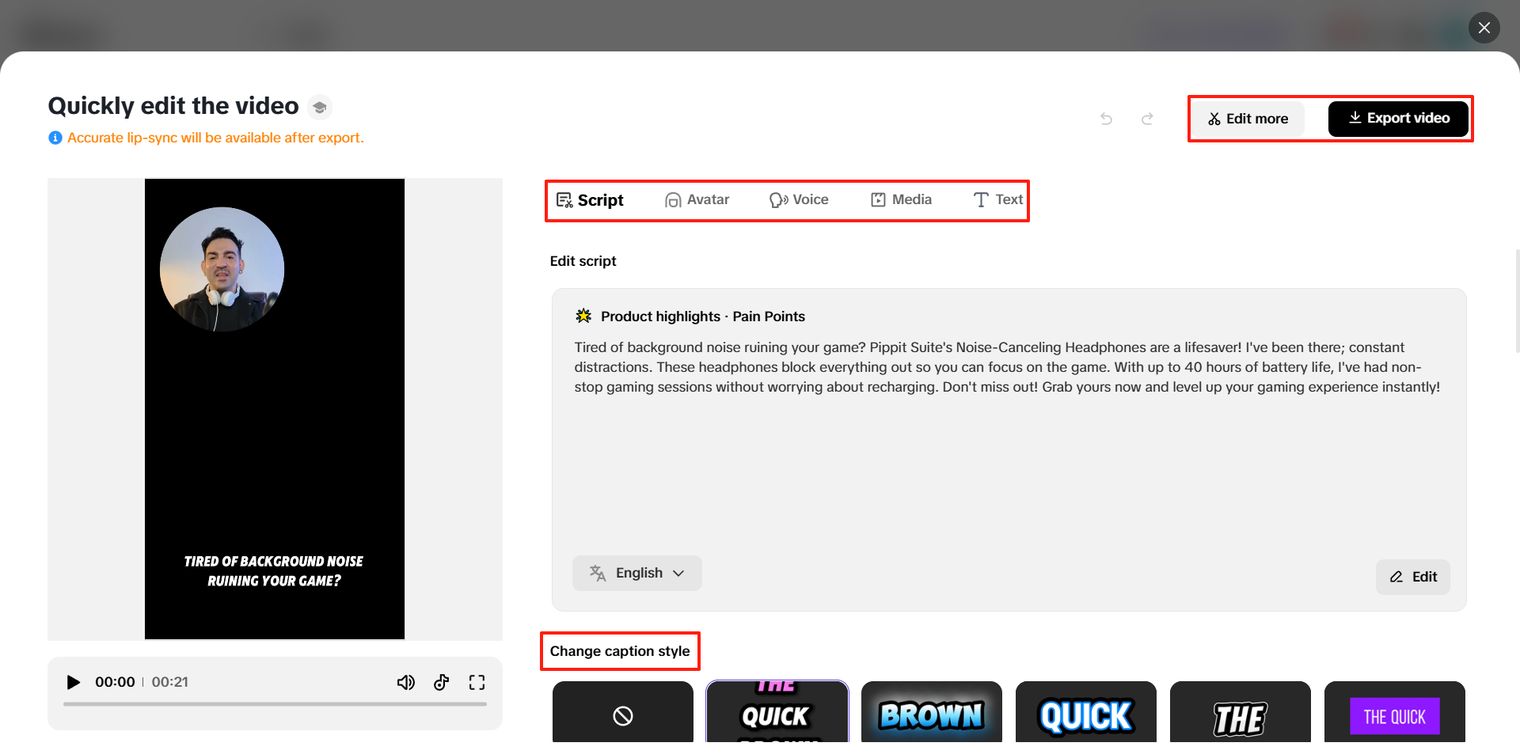Click the graduation cap icon near the title
The image size is (1520, 754).
(320, 106)
